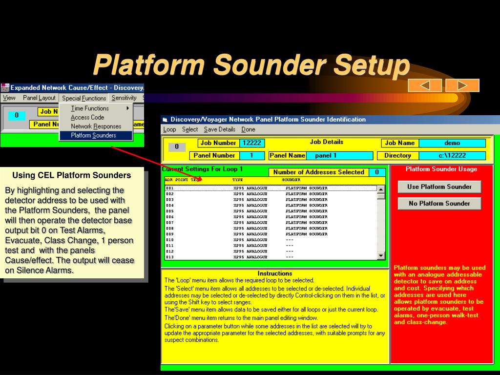
Task: Open the Panel Layout menu
Action: (39, 98)
